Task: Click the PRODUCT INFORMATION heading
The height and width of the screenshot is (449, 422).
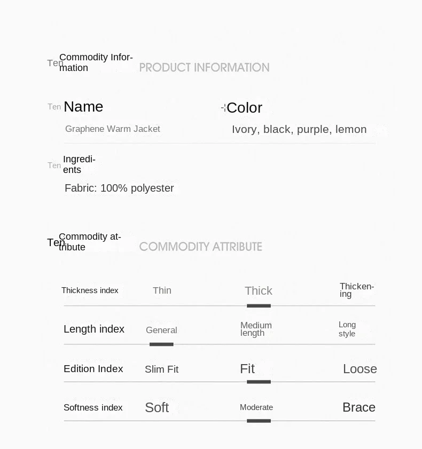Action: click(204, 68)
